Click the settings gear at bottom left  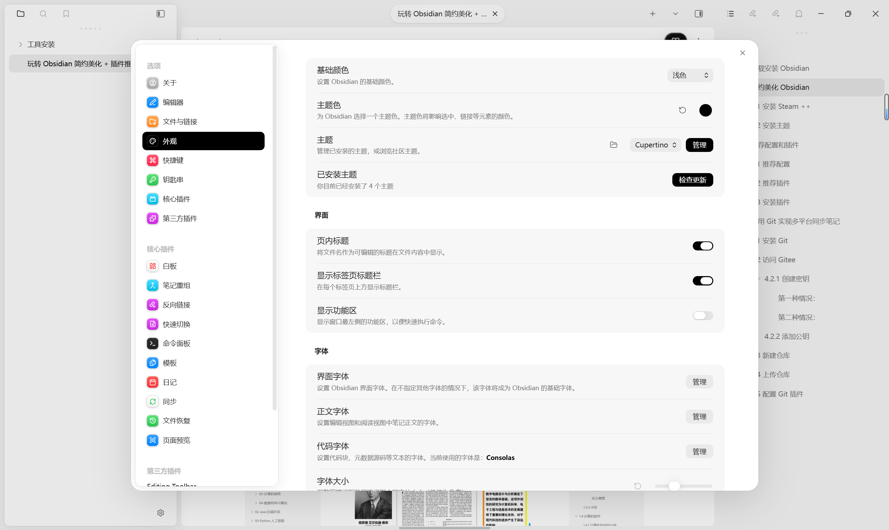pyautogui.click(x=160, y=513)
